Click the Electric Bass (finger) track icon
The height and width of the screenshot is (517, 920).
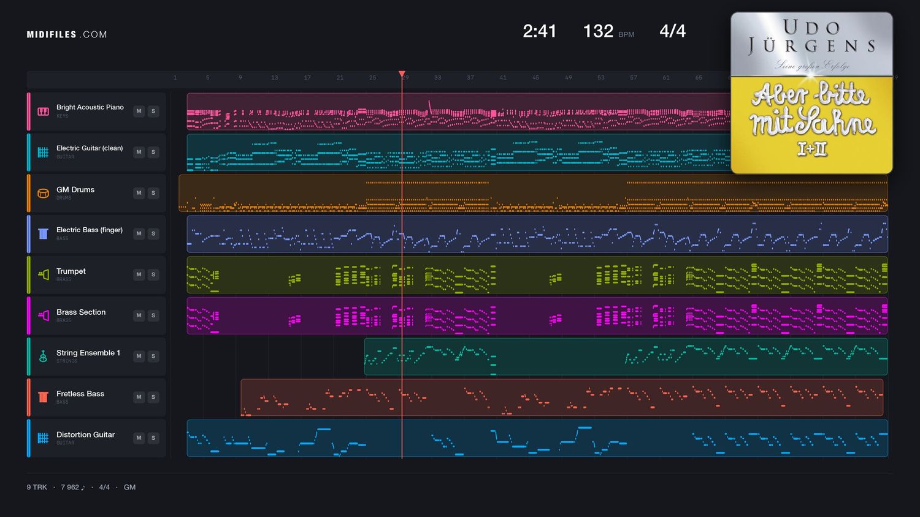point(43,234)
